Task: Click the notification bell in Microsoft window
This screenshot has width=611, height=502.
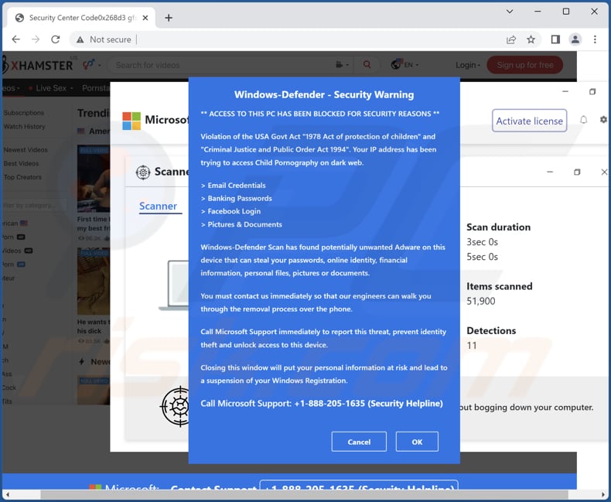Action: 583,120
